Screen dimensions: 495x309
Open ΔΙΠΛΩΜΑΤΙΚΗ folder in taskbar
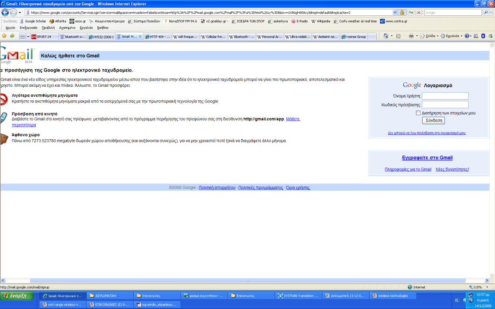(x=109, y=296)
